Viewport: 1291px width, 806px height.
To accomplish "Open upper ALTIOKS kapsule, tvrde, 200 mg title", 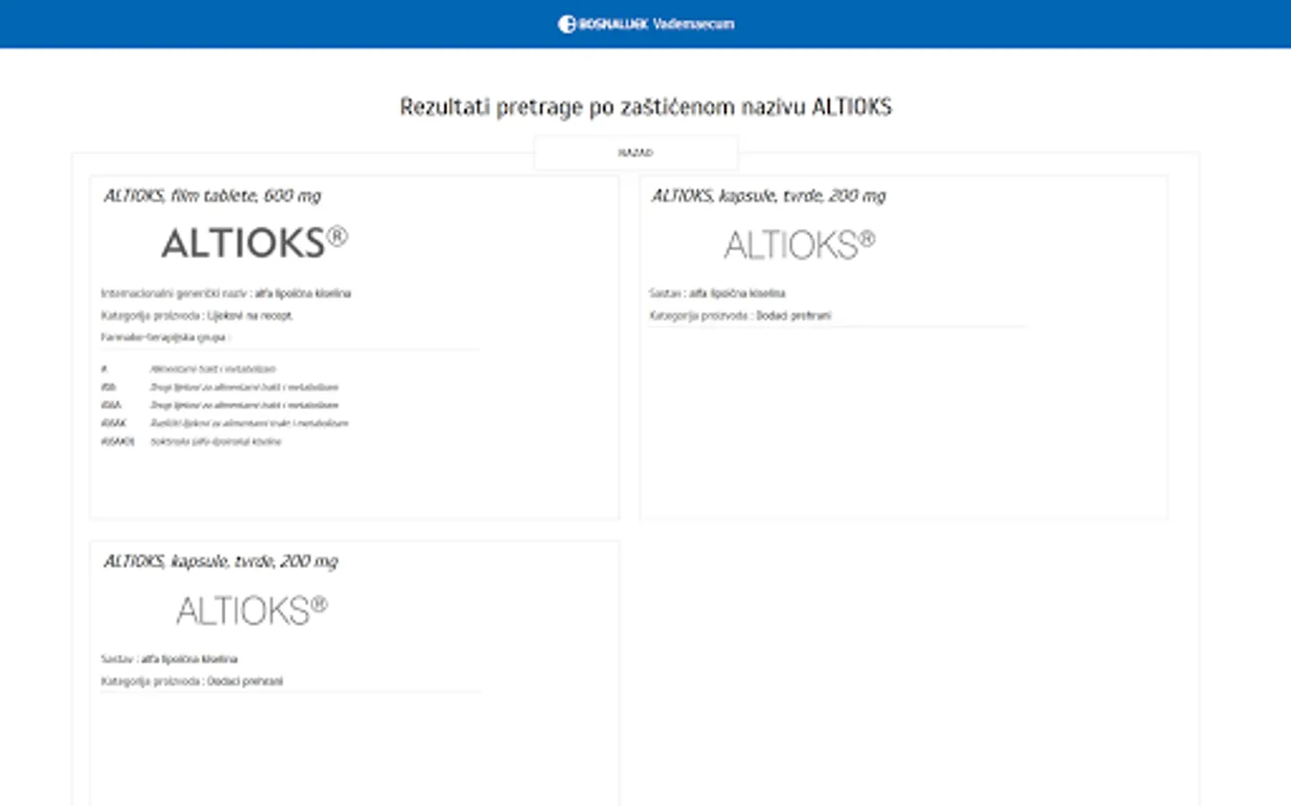I will [768, 196].
